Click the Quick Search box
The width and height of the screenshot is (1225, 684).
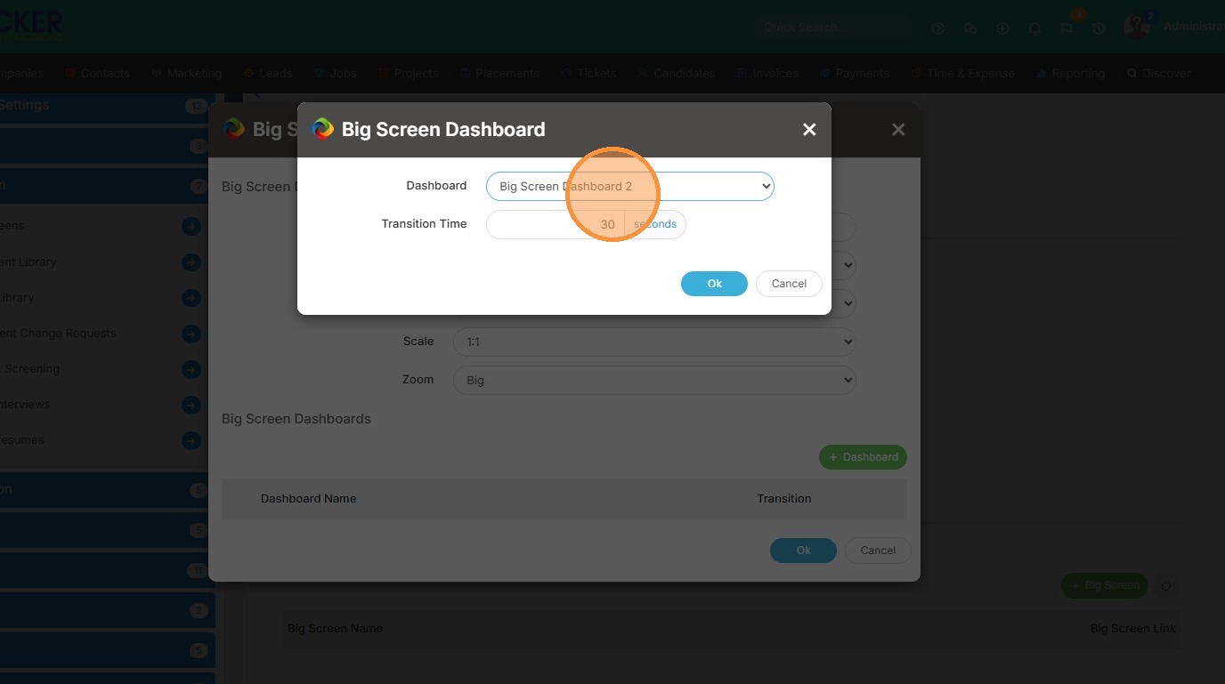(x=832, y=28)
